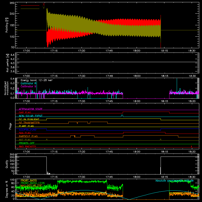
Task: Click 18:00 under the Flags plot
Action: click(137, 152)
